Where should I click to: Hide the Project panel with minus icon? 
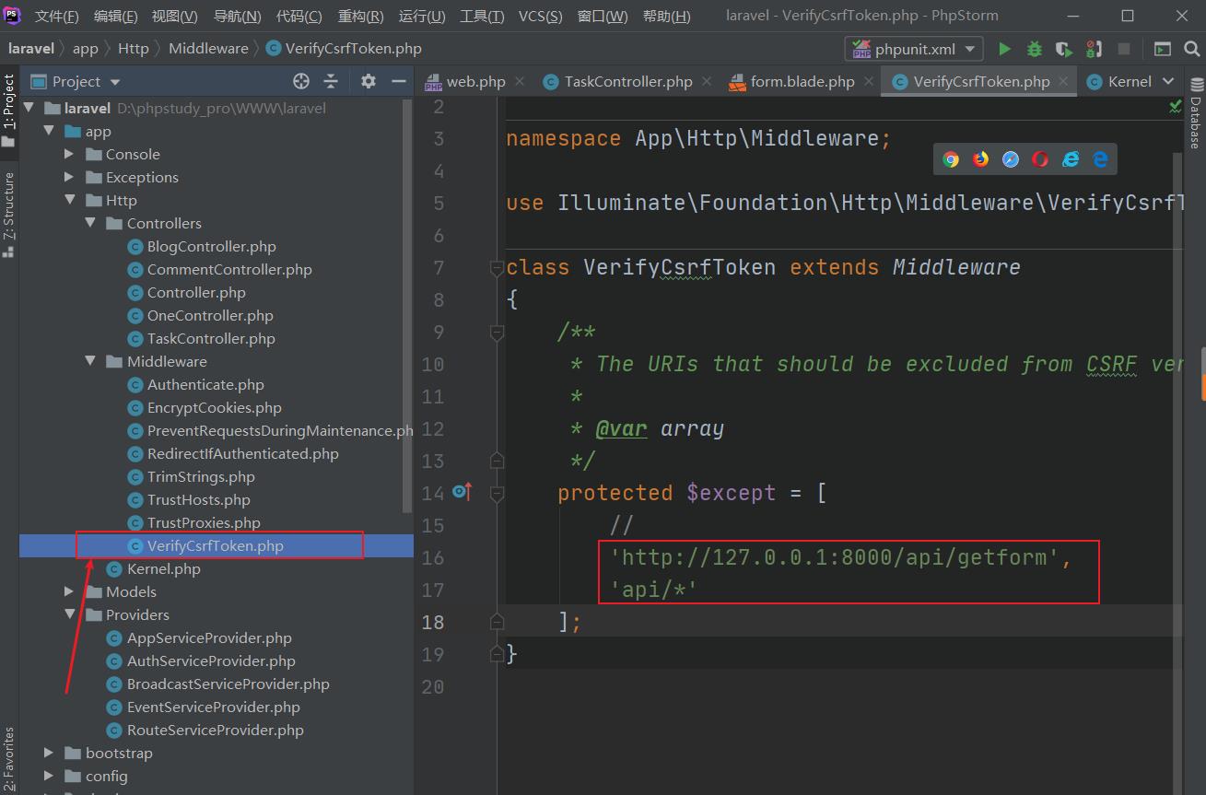(399, 81)
